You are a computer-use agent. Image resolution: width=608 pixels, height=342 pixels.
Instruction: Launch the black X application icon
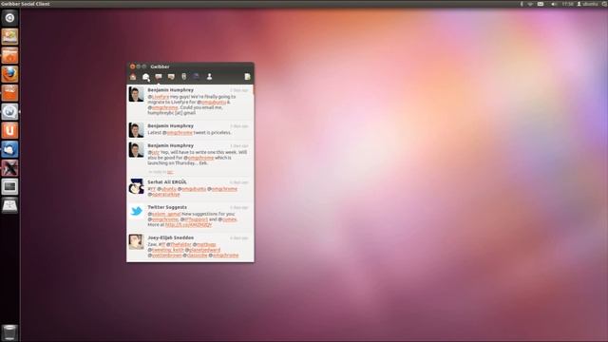9,168
